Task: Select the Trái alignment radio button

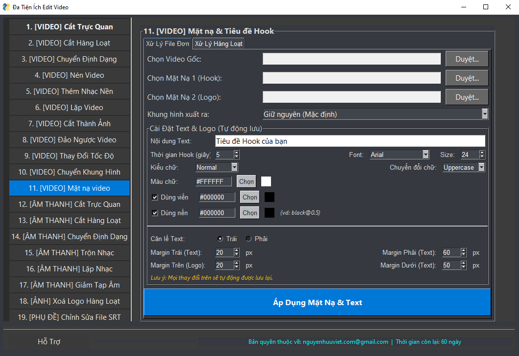Action: coord(220,239)
